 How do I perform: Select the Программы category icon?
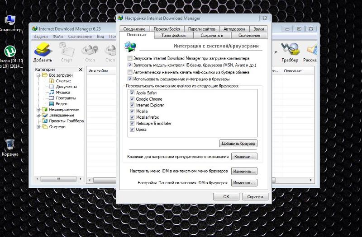52,98
